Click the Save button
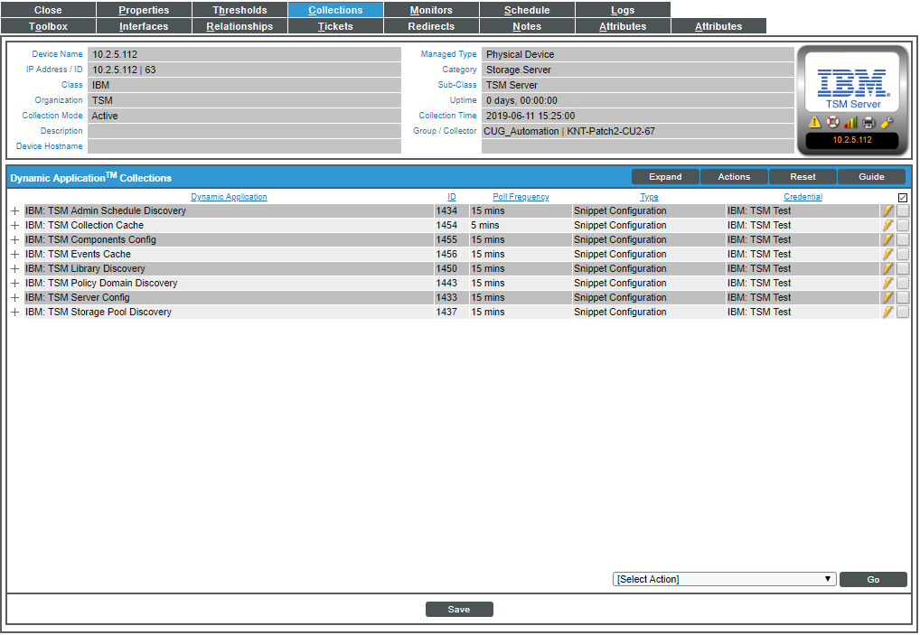The height and width of the screenshot is (635, 920). (459, 609)
